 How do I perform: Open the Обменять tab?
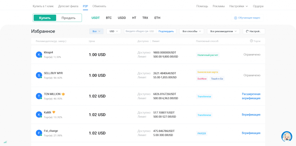(99, 6)
